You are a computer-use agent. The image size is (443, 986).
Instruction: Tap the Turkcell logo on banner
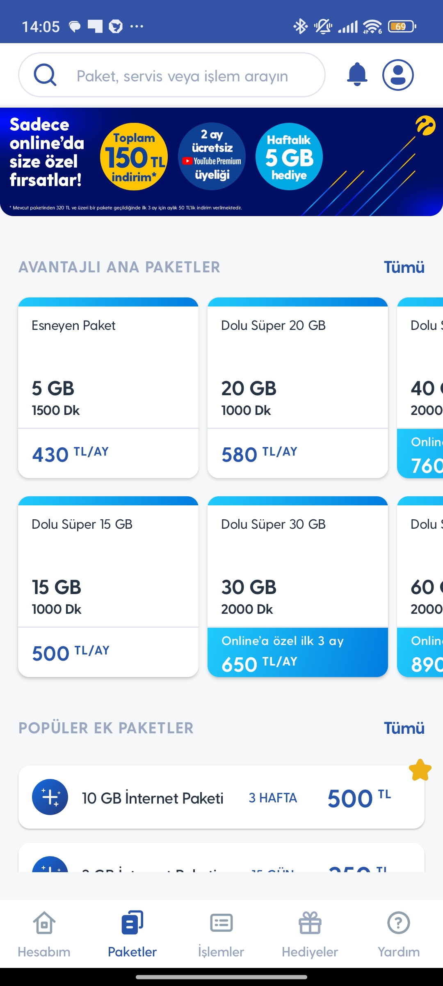point(425,126)
